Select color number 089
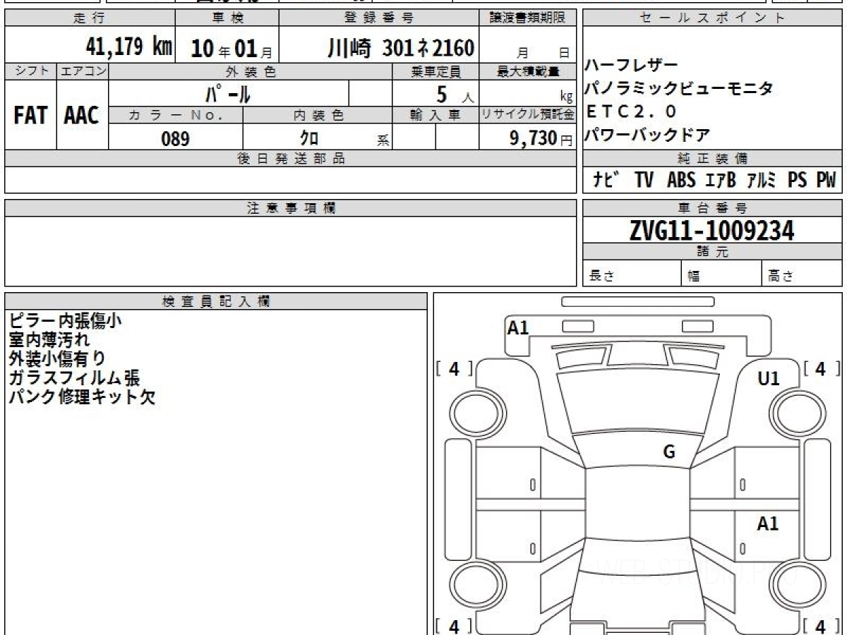Viewport: 847px width, 635px height. pyautogui.click(x=175, y=138)
